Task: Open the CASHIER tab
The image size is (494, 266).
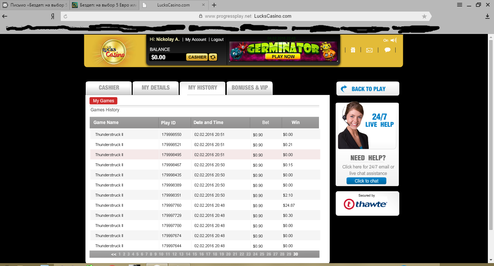Action: click(109, 88)
